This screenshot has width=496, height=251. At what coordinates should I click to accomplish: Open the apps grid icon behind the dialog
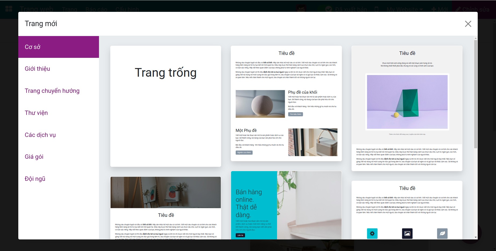[9, 9]
